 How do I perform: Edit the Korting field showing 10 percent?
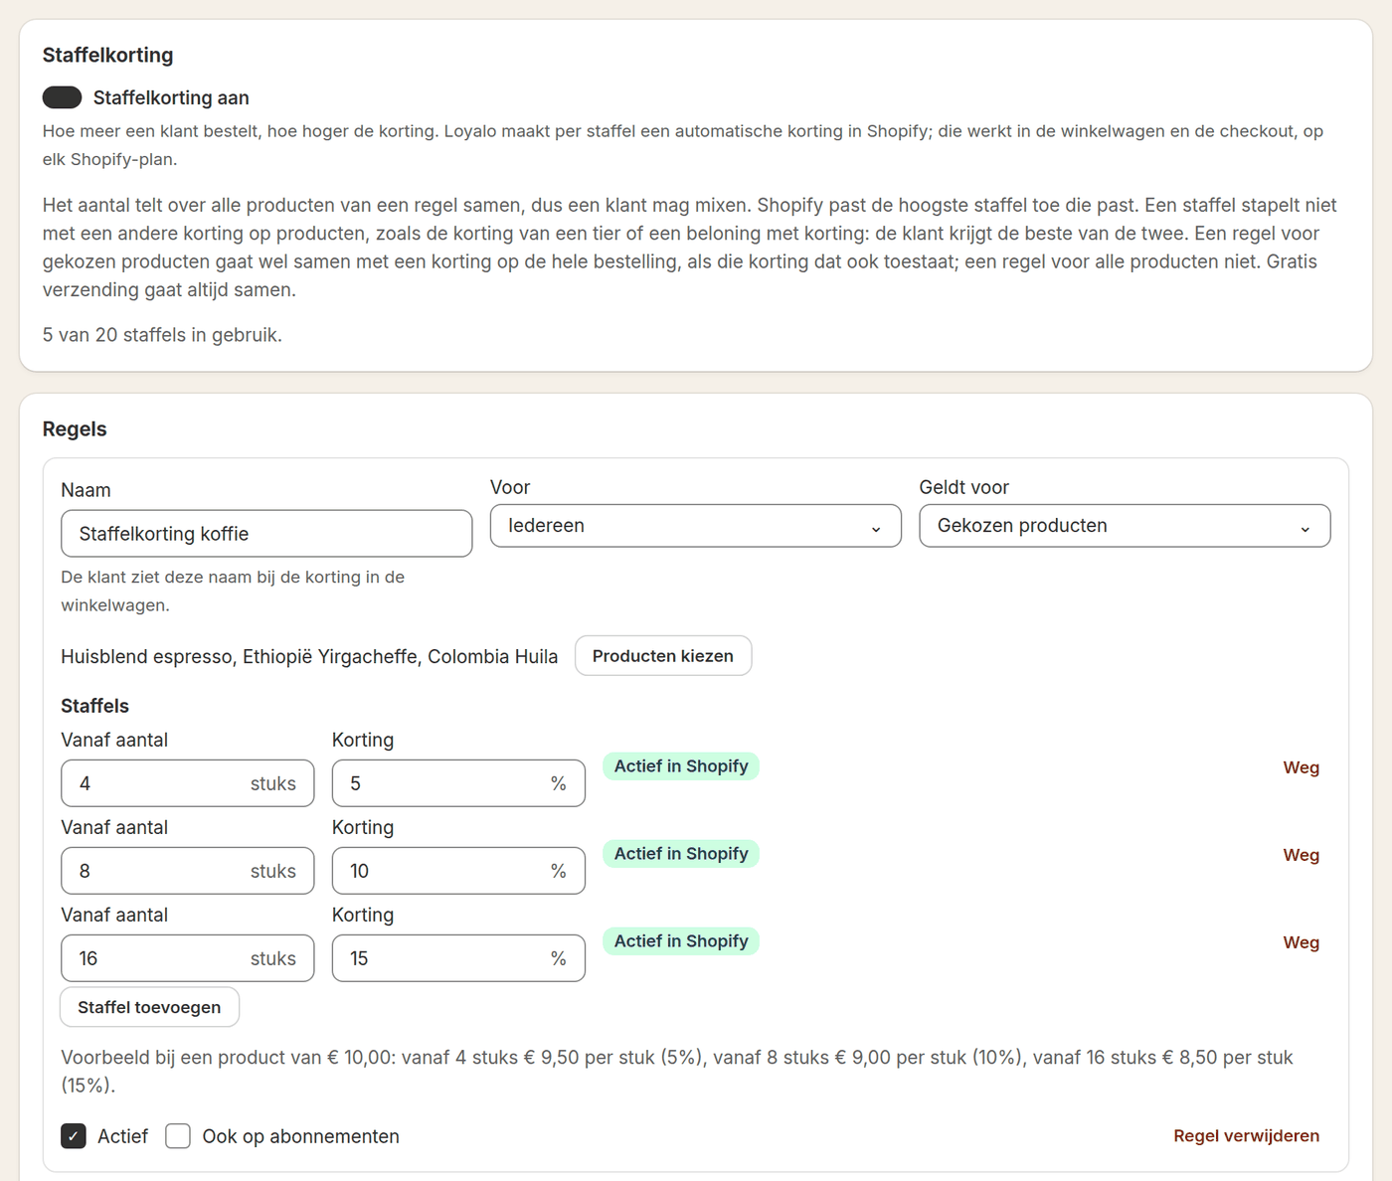458,871
